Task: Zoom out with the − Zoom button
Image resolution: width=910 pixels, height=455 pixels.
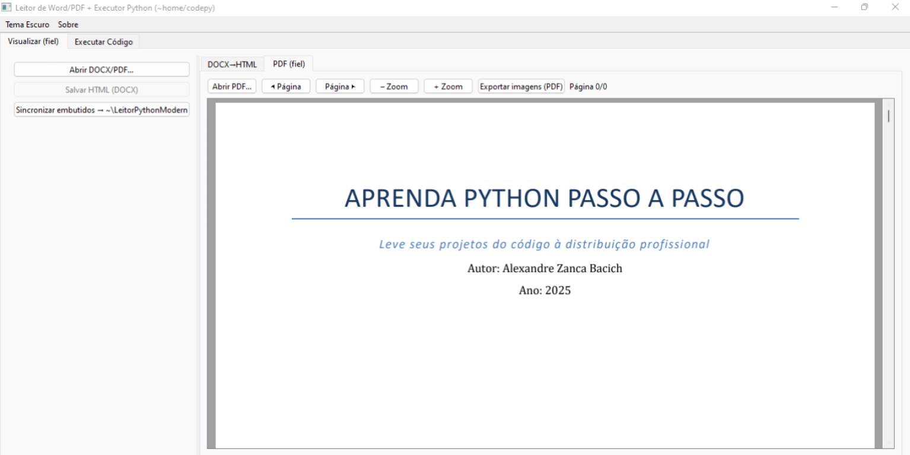Action: [394, 86]
